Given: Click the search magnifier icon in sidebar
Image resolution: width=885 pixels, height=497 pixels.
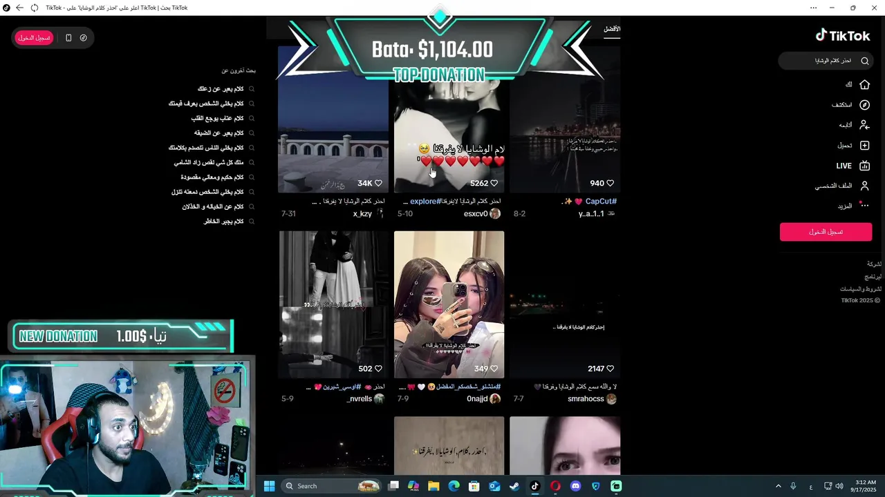Looking at the screenshot, I should [x=864, y=61].
